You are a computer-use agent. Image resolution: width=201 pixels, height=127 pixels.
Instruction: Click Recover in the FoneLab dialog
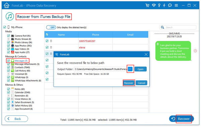tap(129, 83)
